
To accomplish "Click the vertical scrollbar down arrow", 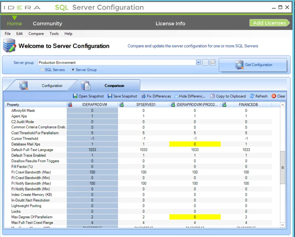I will click(x=283, y=225).
